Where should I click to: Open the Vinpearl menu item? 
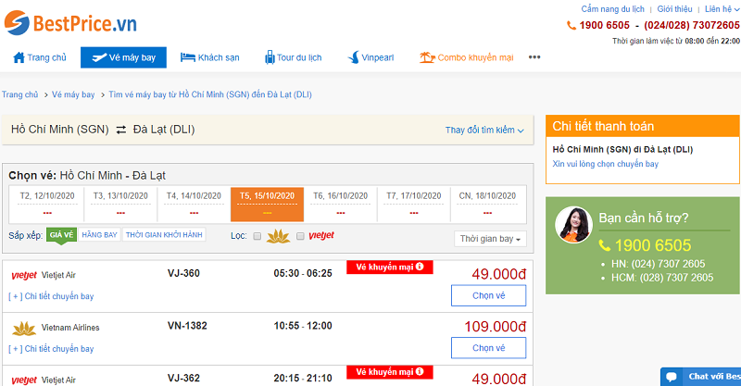tap(370, 57)
